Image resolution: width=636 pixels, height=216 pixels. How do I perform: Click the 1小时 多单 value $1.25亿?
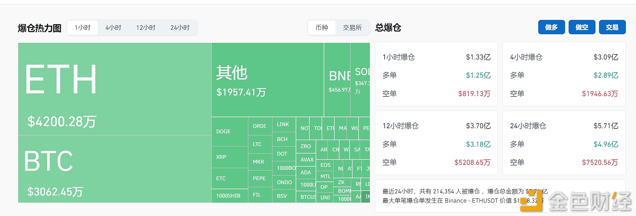pos(478,75)
